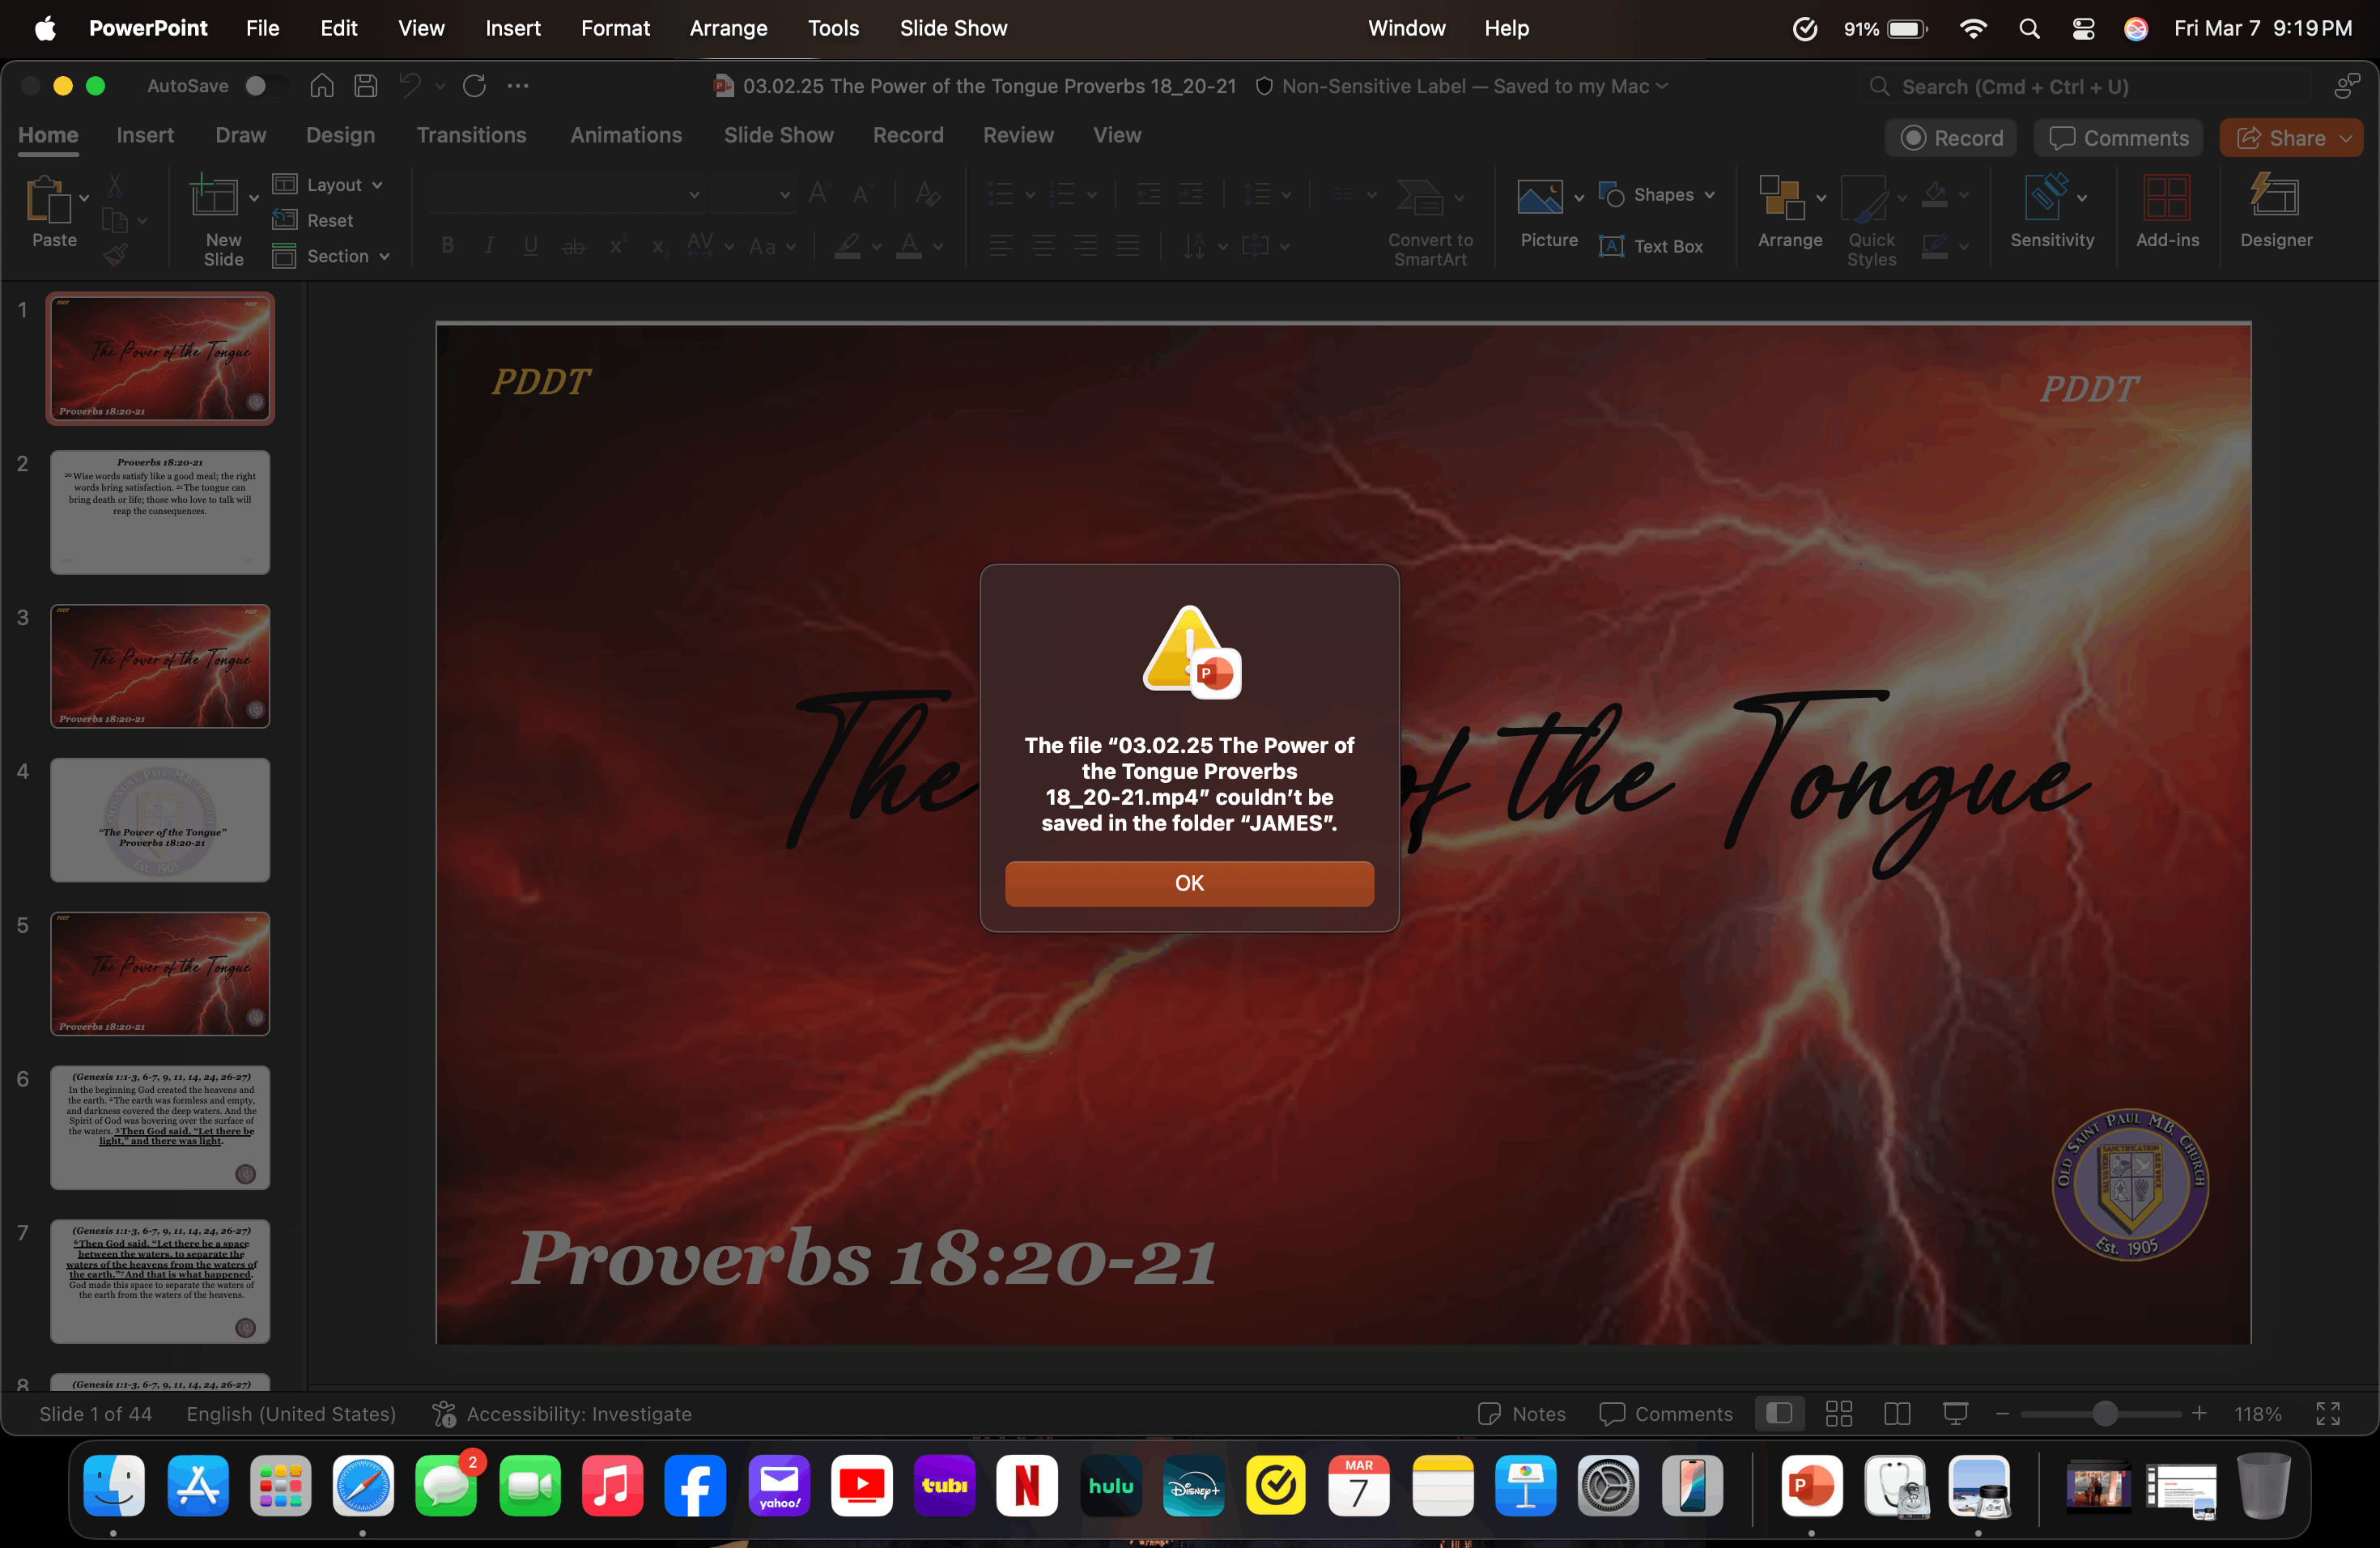Open the Arrange menu in menu bar
This screenshot has height=1548, width=2380.
(728, 28)
